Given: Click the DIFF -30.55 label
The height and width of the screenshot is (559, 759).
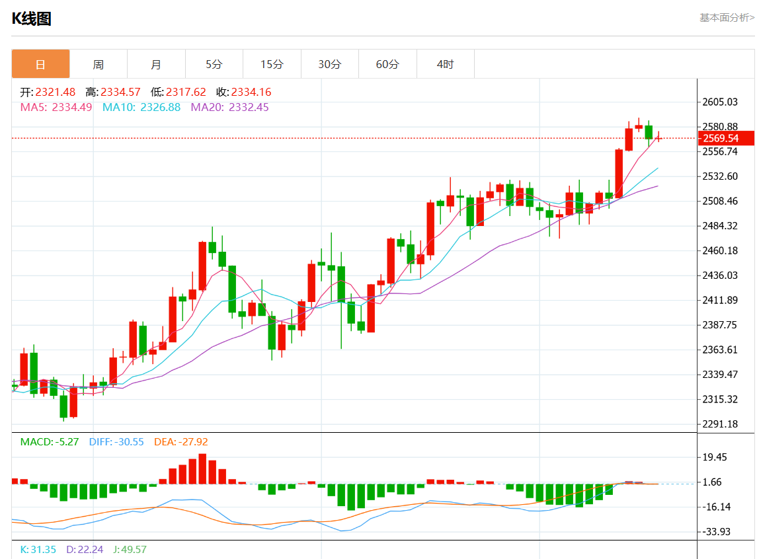Looking at the screenshot, I should (x=116, y=442).
